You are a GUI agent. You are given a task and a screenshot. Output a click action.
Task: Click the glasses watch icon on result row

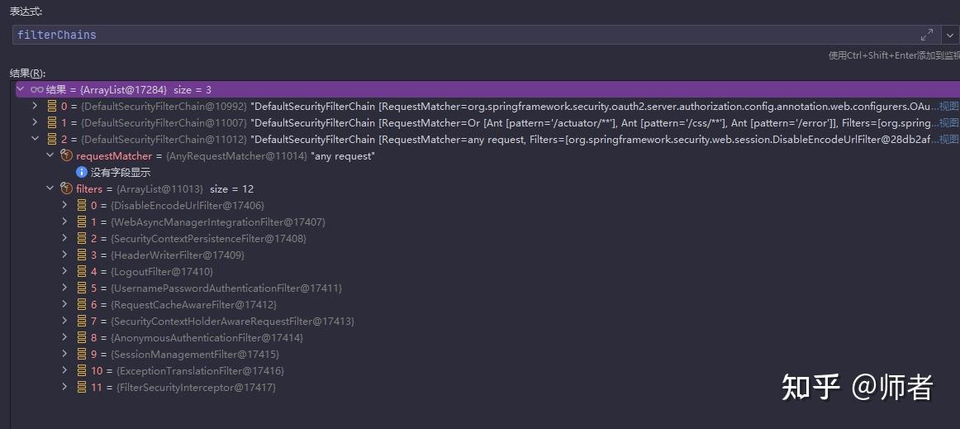tap(36, 89)
